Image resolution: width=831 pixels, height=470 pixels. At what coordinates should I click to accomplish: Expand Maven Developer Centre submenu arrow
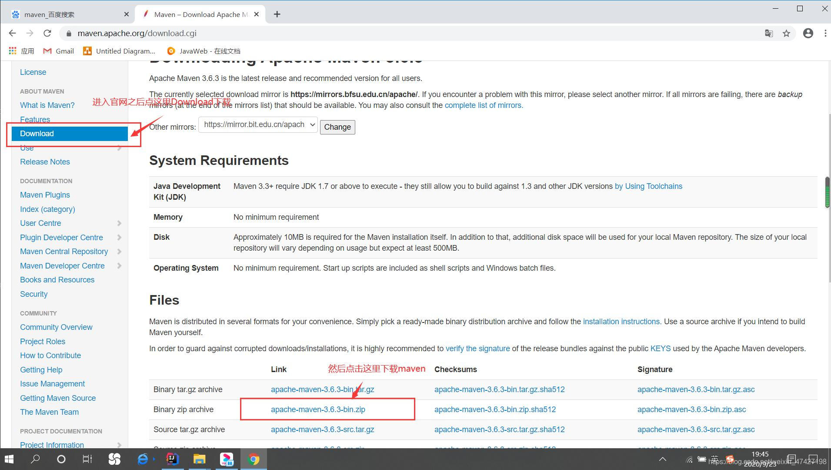(119, 266)
